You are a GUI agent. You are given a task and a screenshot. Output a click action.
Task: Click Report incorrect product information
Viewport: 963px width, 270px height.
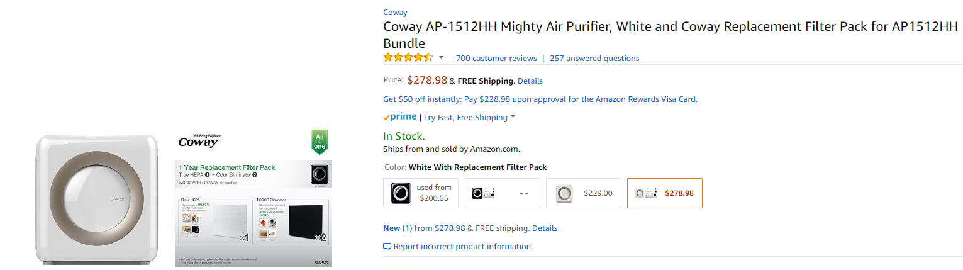pos(462,247)
